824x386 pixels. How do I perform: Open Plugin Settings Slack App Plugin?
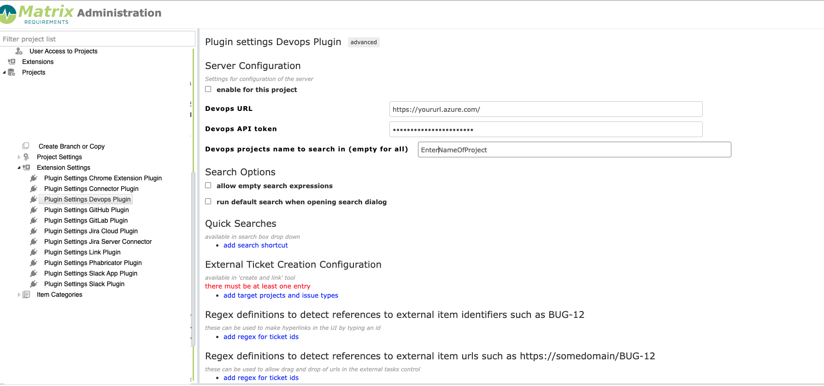click(x=91, y=273)
